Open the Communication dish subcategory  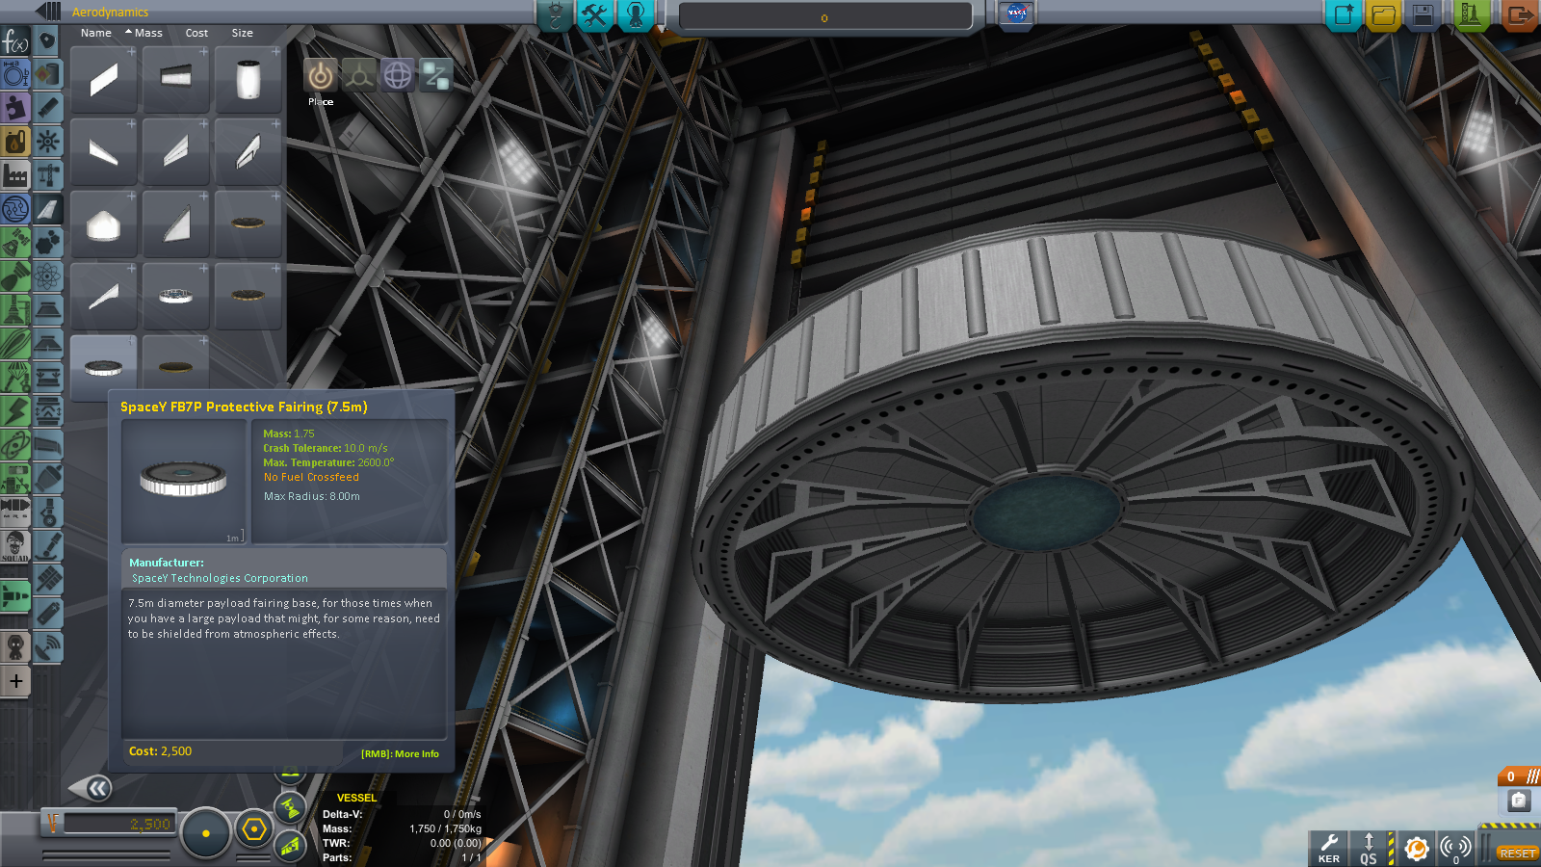[x=48, y=647]
